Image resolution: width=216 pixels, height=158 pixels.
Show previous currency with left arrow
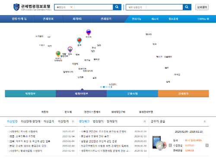point(170,146)
